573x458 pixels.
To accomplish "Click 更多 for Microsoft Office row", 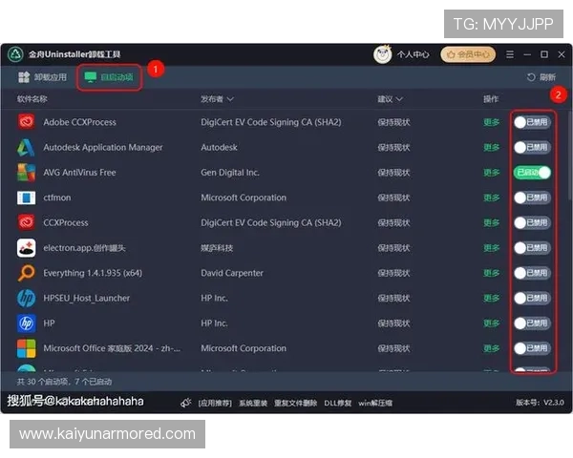I will 491,348.
